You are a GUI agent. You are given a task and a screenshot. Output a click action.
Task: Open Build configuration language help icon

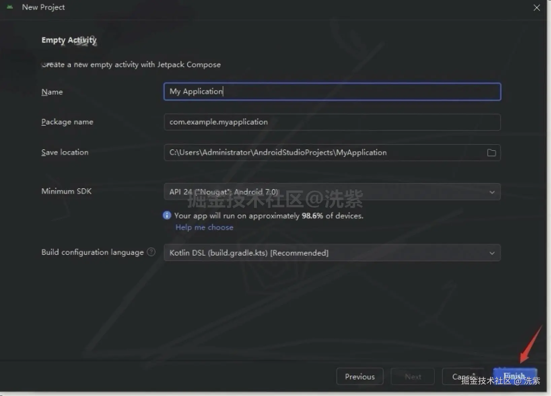(151, 252)
